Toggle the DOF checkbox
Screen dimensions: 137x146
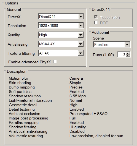tap(96, 22)
